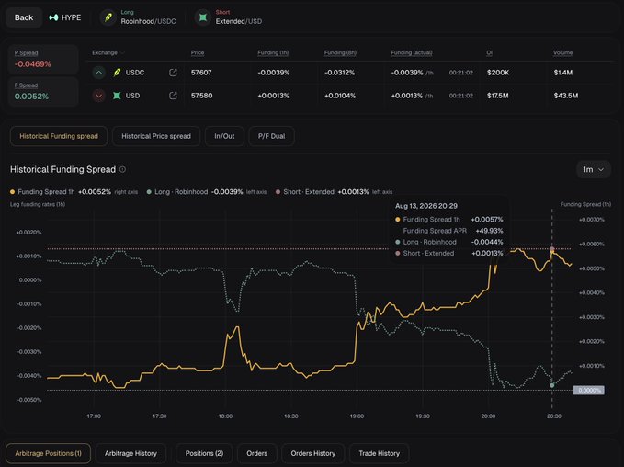Click USD price 57.580
This screenshot has width=624, height=467.
[202, 96]
